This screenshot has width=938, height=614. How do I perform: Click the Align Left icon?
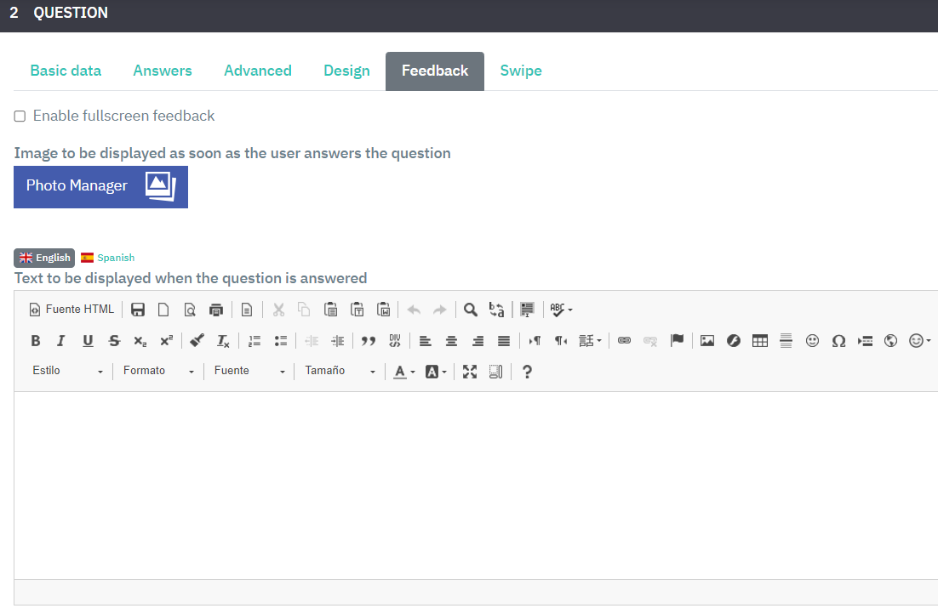(x=426, y=340)
